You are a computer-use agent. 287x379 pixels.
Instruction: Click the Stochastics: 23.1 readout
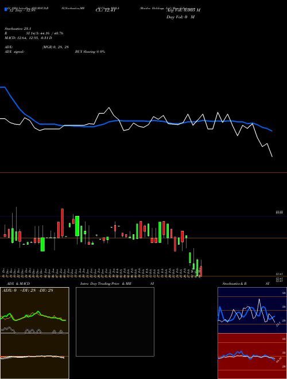tap(18, 29)
